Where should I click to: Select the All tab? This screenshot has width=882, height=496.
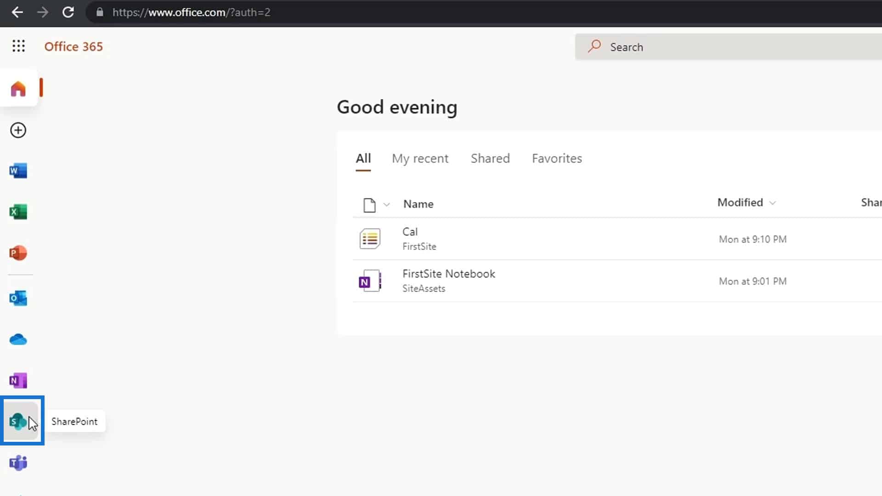point(363,158)
